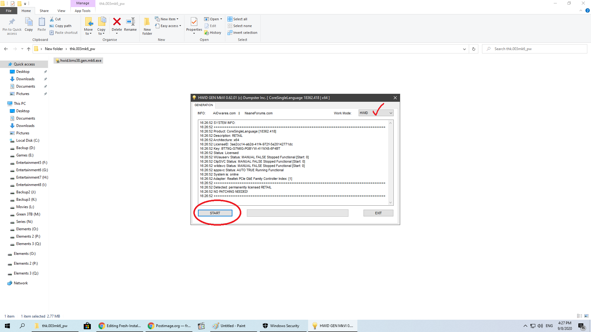591x332 pixels.
Task: Click the Properties icon
Action: click(194, 22)
